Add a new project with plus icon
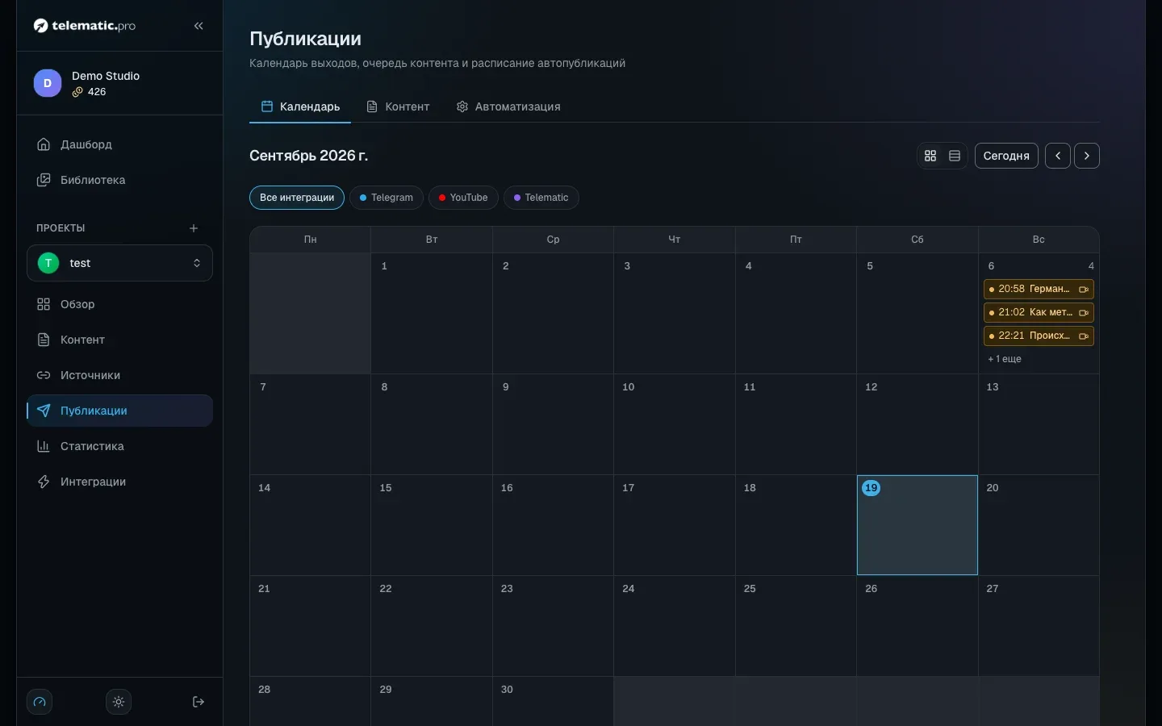The height and width of the screenshot is (726, 1162). 194,228
